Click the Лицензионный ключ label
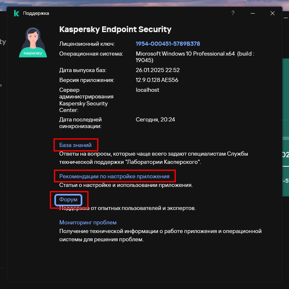 tap(87, 44)
